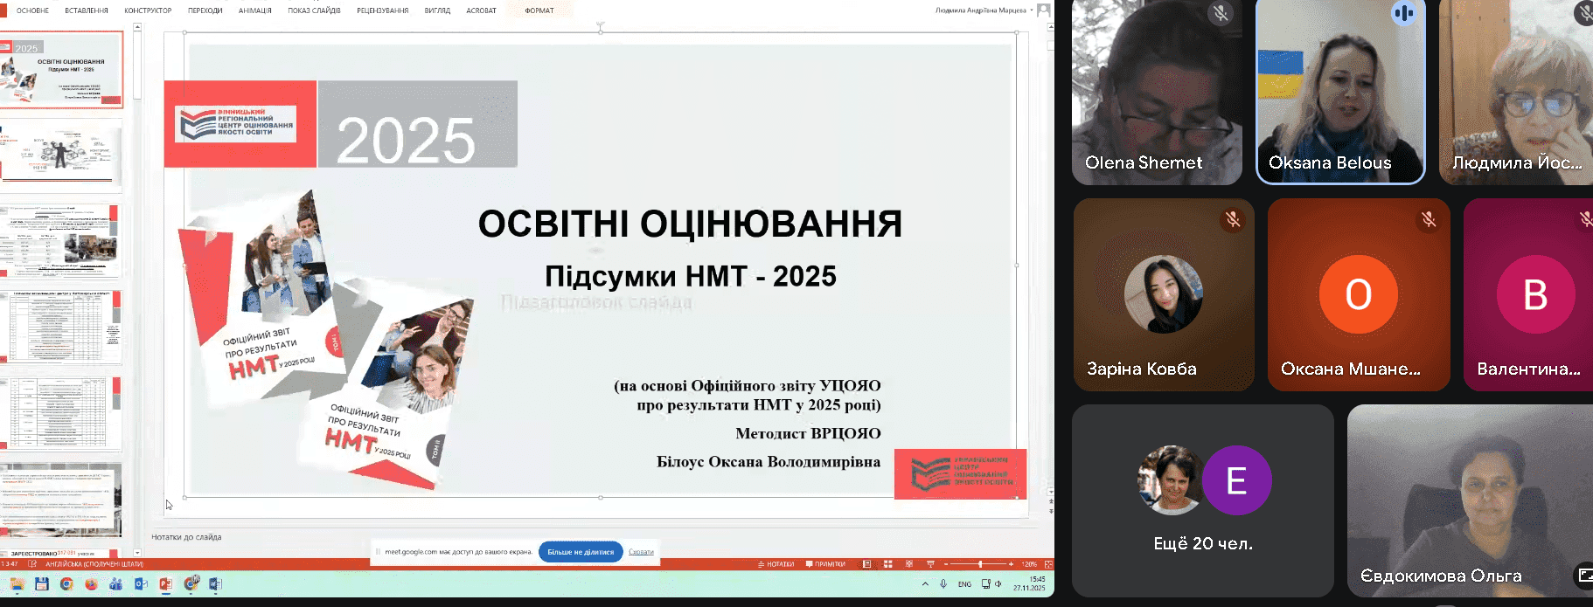Select slide 2 thumbnail in slide panel

61,155
